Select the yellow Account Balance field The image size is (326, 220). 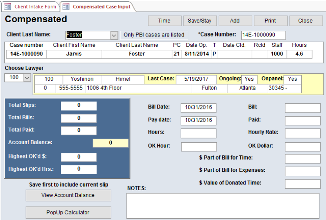pyautogui.click(x=110, y=143)
